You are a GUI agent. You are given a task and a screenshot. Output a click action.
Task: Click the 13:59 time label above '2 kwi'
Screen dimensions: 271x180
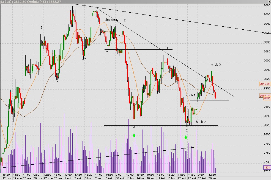tap(78, 175)
